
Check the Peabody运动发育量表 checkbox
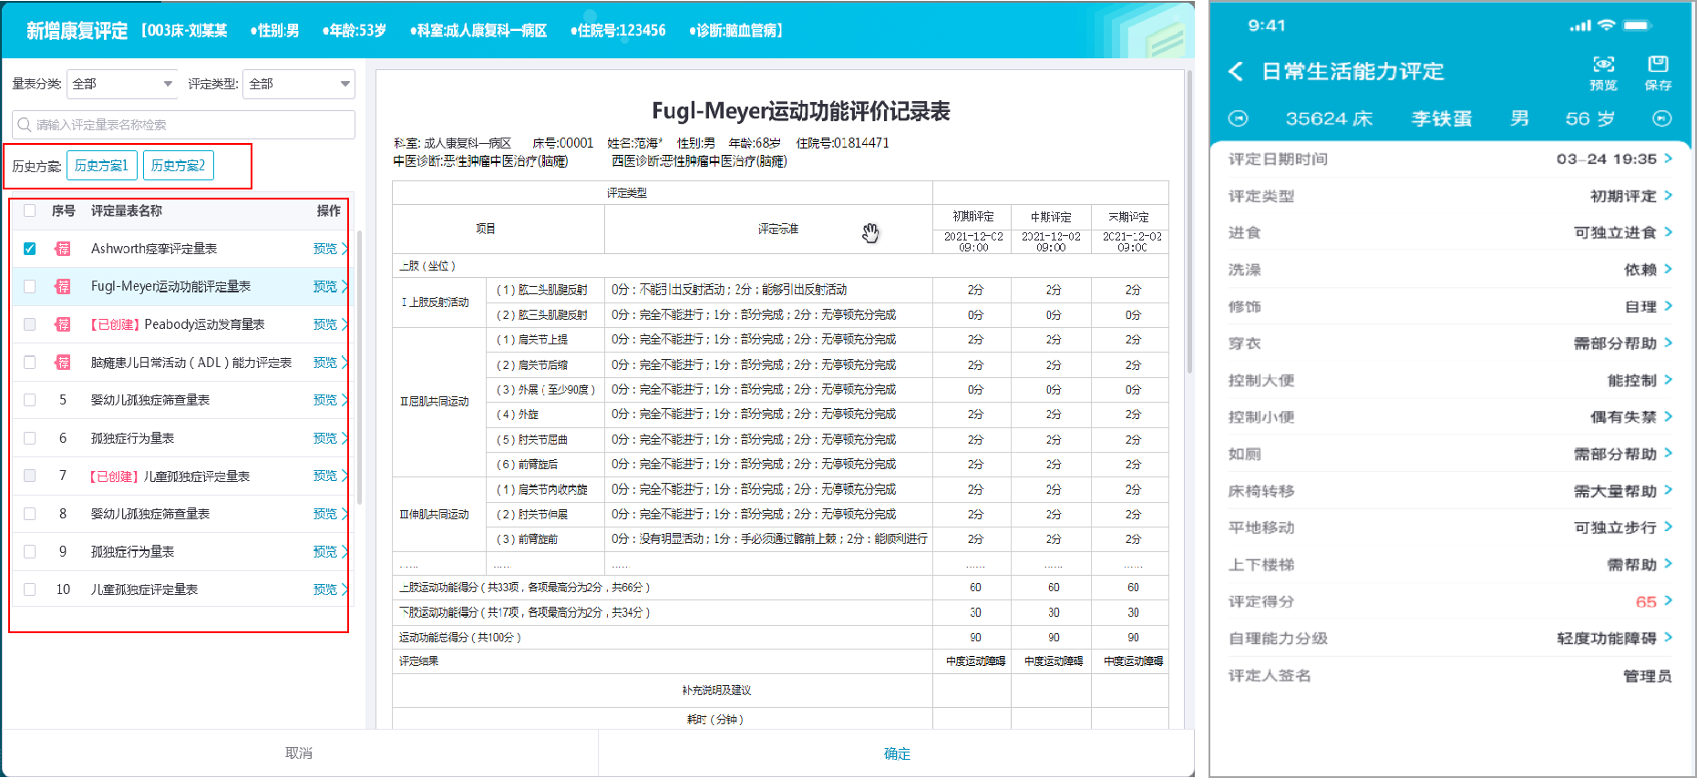tap(30, 324)
